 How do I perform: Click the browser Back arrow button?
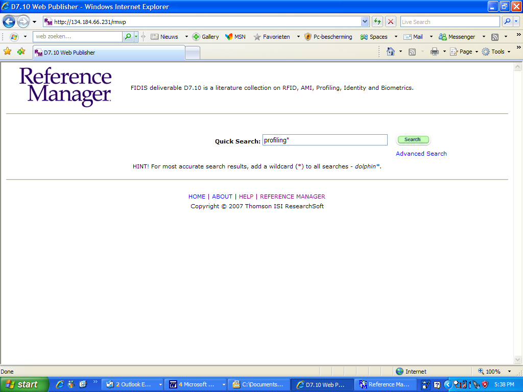point(9,22)
